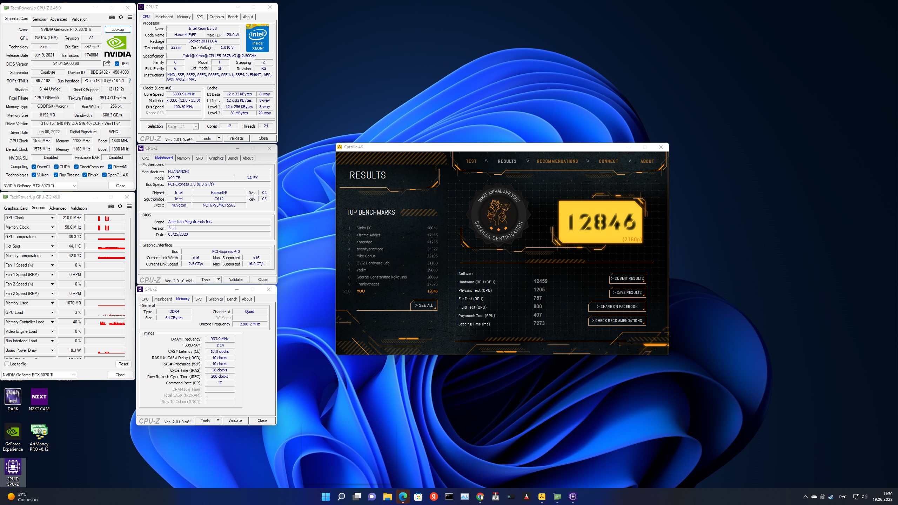Open the Socket #1 selection dropdown in CPU-Z
The image size is (898, 505).
(182, 127)
